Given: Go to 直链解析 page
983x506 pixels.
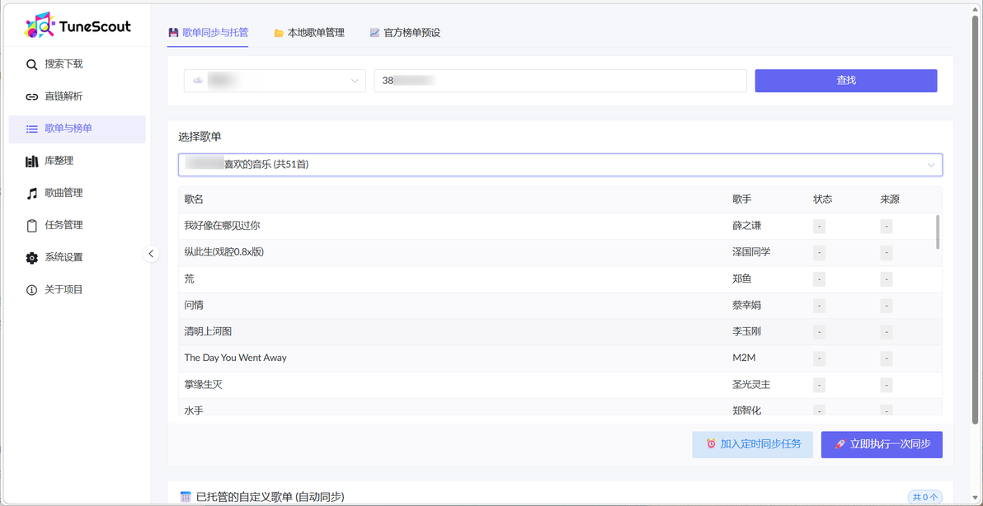Looking at the screenshot, I should click(78, 96).
